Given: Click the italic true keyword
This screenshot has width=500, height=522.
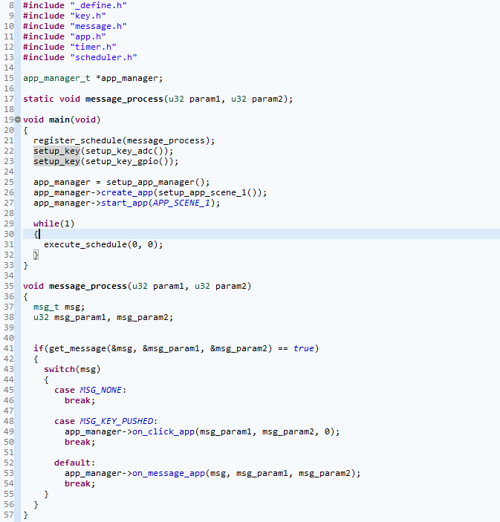Looking at the screenshot, I should point(303,348).
